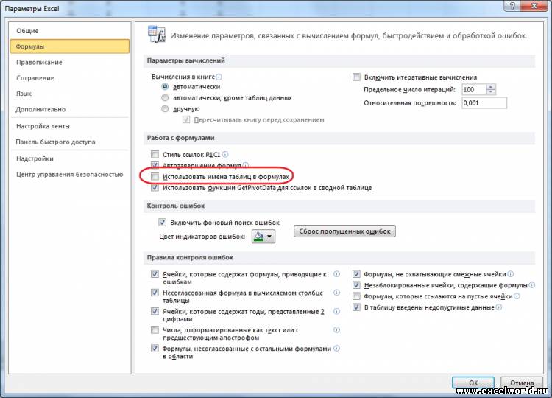Click 'Предельное число итераций' input field
This screenshot has height=398, width=552.
pos(474,89)
